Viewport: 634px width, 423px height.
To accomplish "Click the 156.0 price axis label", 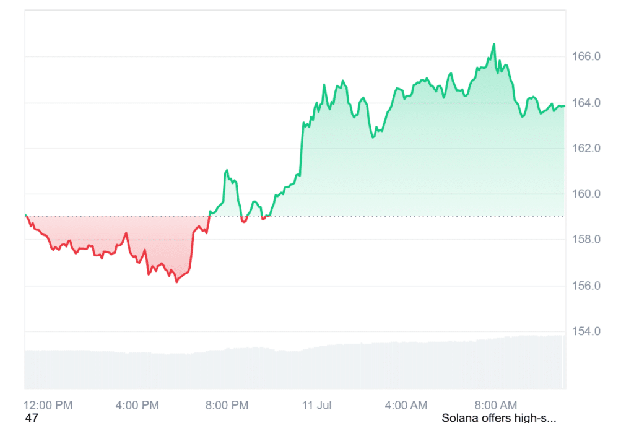I will (586, 286).
